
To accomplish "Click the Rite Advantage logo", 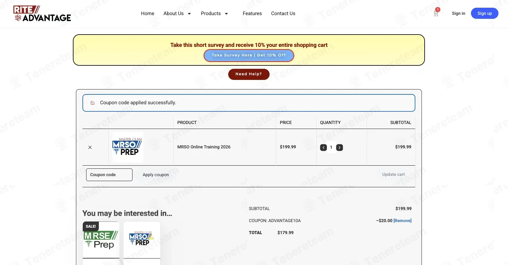I will (x=42, y=14).
